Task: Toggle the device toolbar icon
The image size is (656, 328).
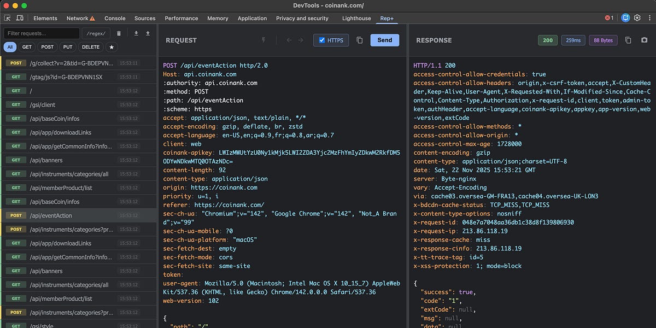Action: click(x=20, y=18)
